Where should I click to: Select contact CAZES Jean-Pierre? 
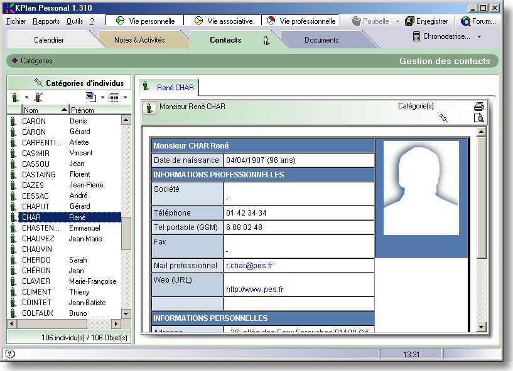tap(65, 185)
